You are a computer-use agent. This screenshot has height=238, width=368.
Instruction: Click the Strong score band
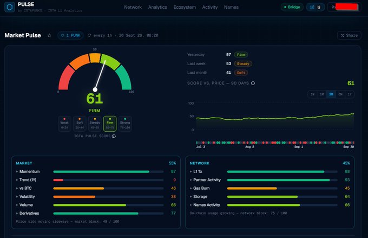[125, 124]
